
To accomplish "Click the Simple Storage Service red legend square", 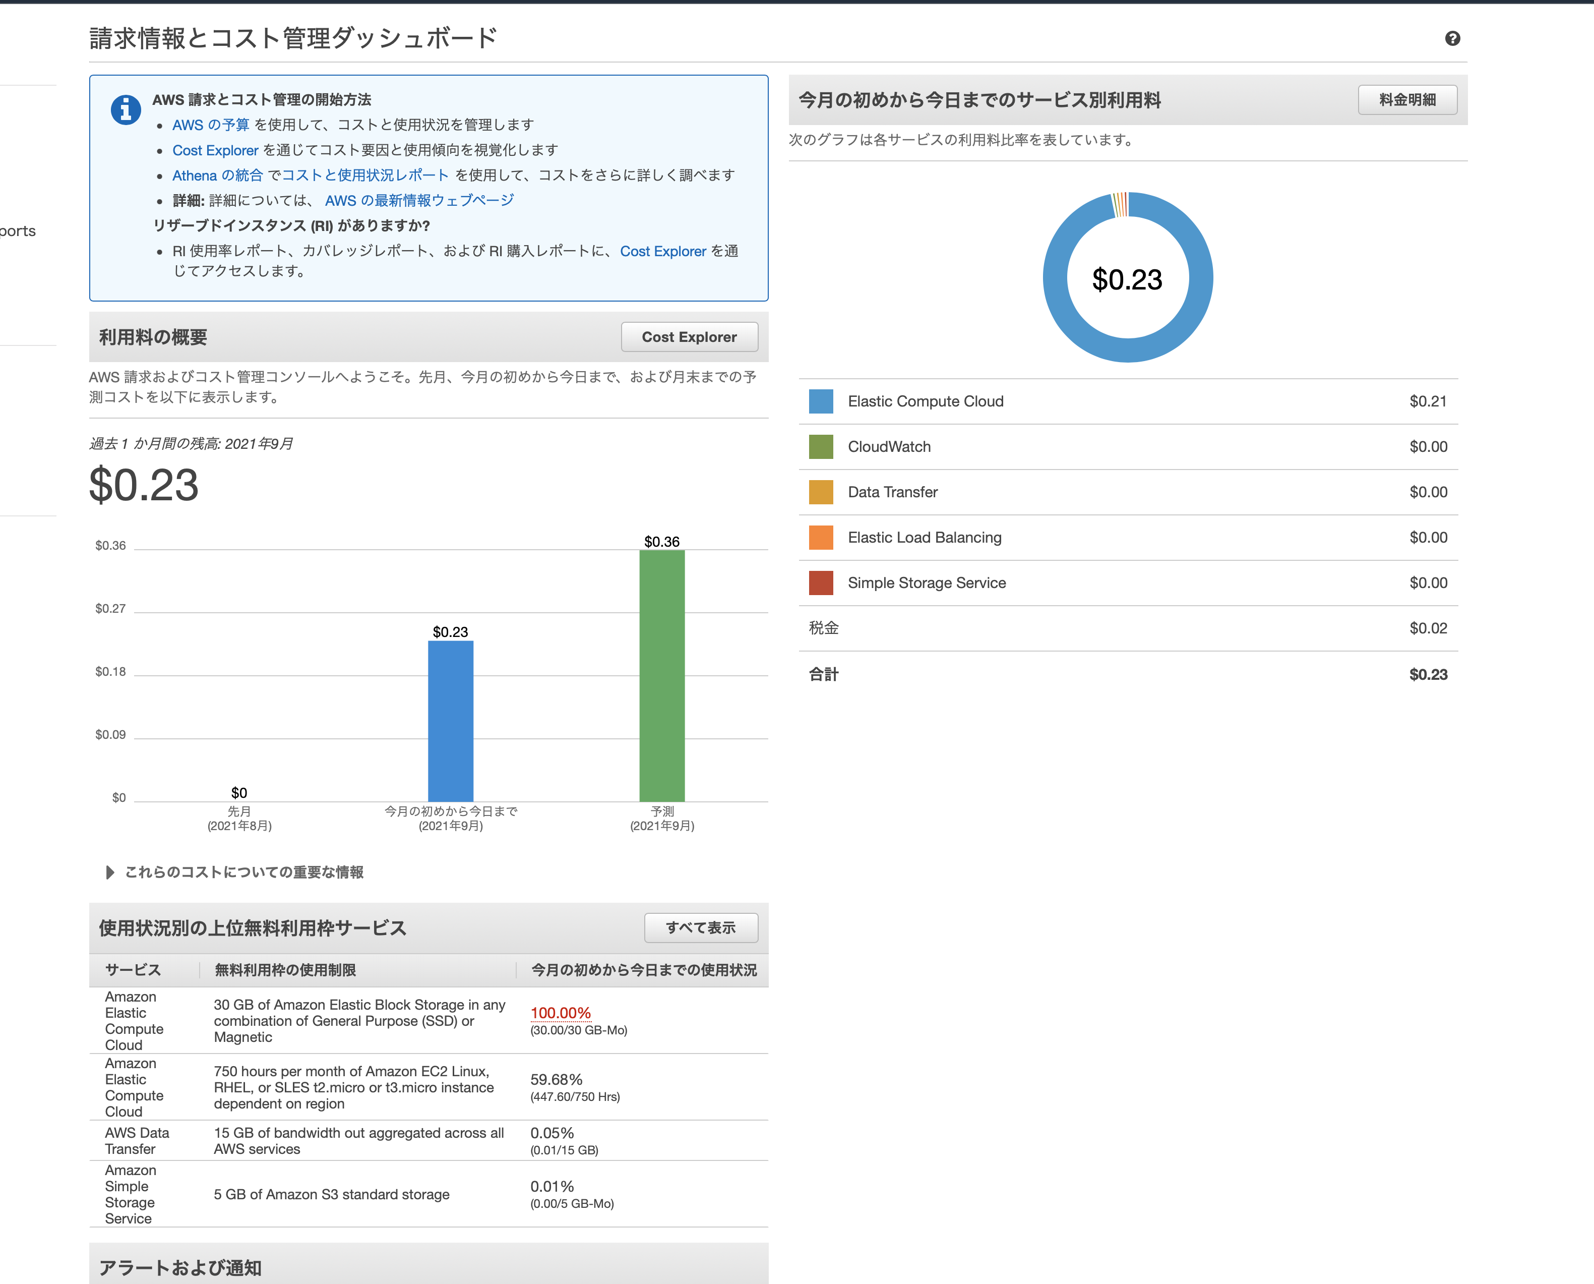I will pyautogui.click(x=821, y=582).
